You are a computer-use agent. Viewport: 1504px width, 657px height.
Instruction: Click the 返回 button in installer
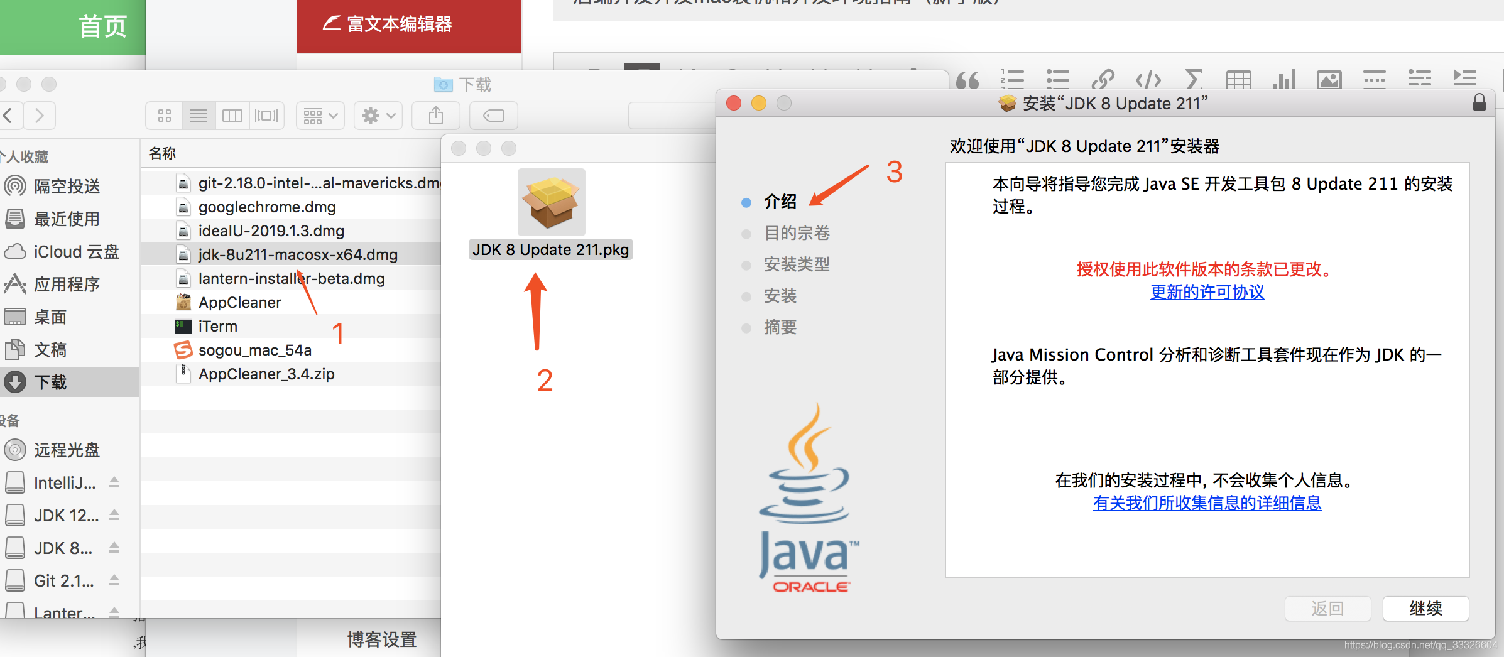click(x=1328, y=608)
